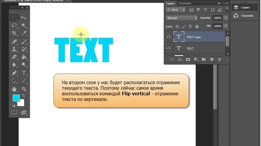Select the Move tool
The image size is (261, 146).
coord(24,17)
